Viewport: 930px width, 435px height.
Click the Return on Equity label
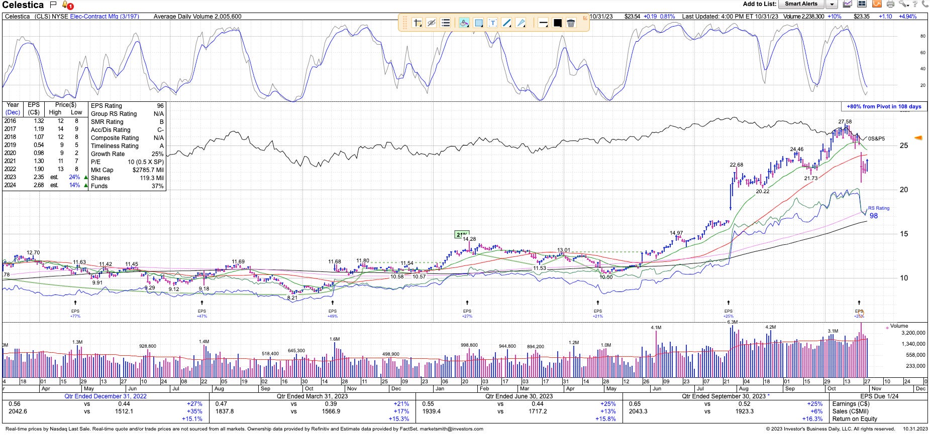tap(855, 419)
